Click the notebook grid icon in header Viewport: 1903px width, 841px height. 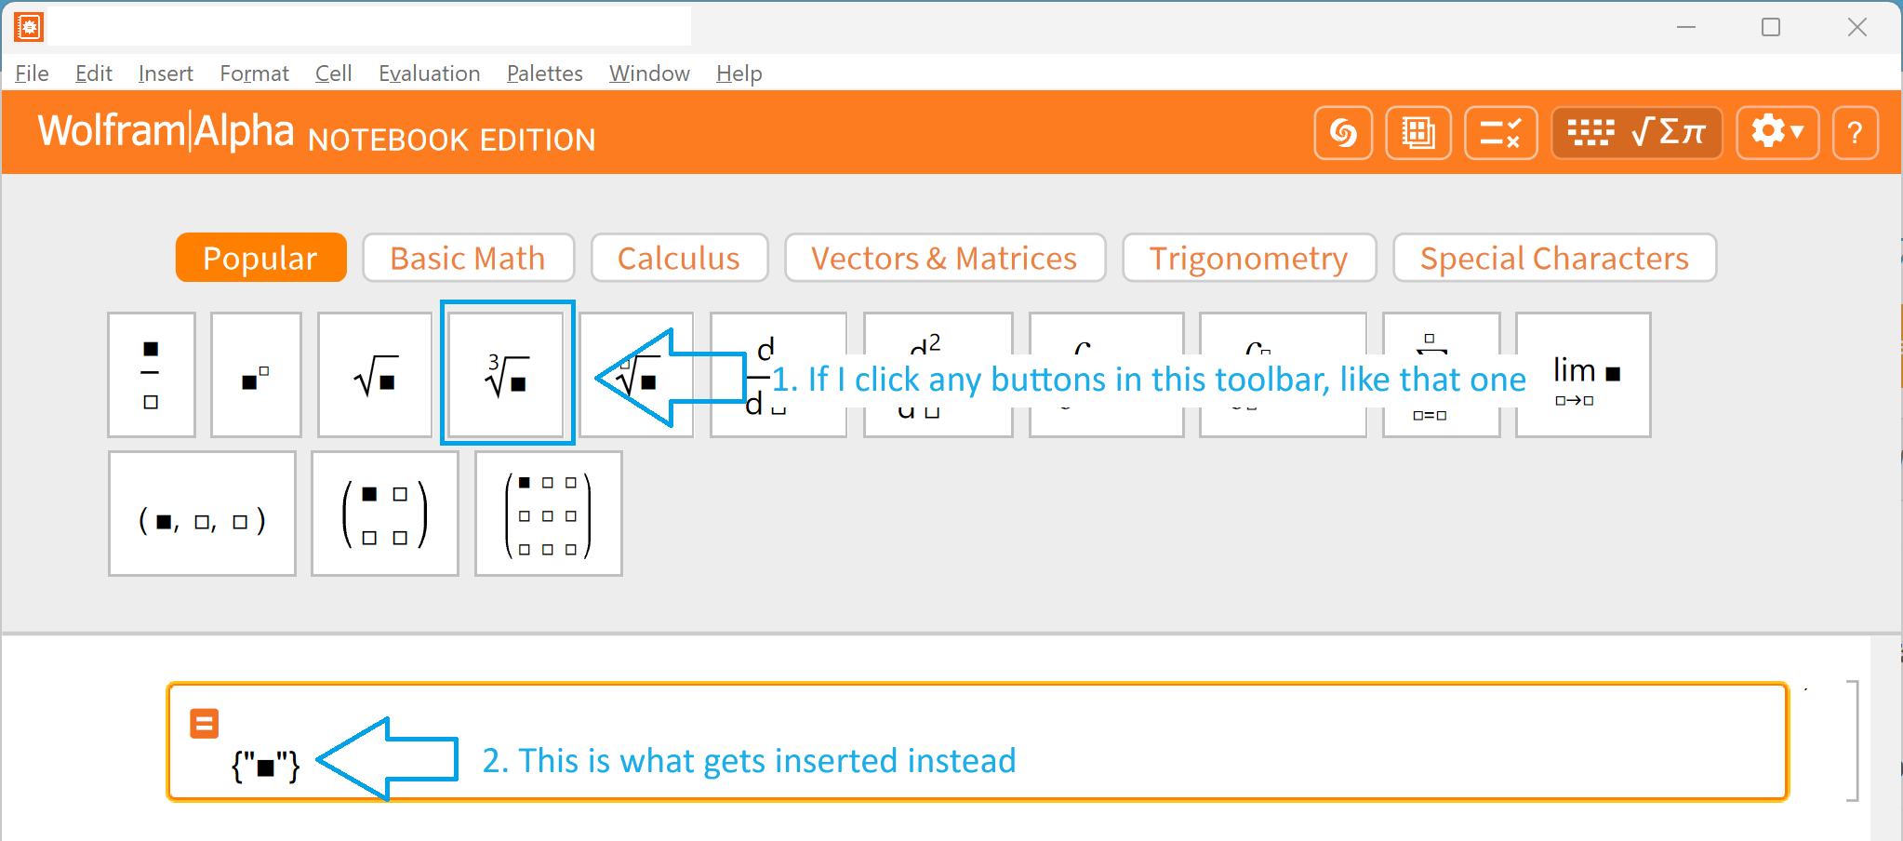1418,133
